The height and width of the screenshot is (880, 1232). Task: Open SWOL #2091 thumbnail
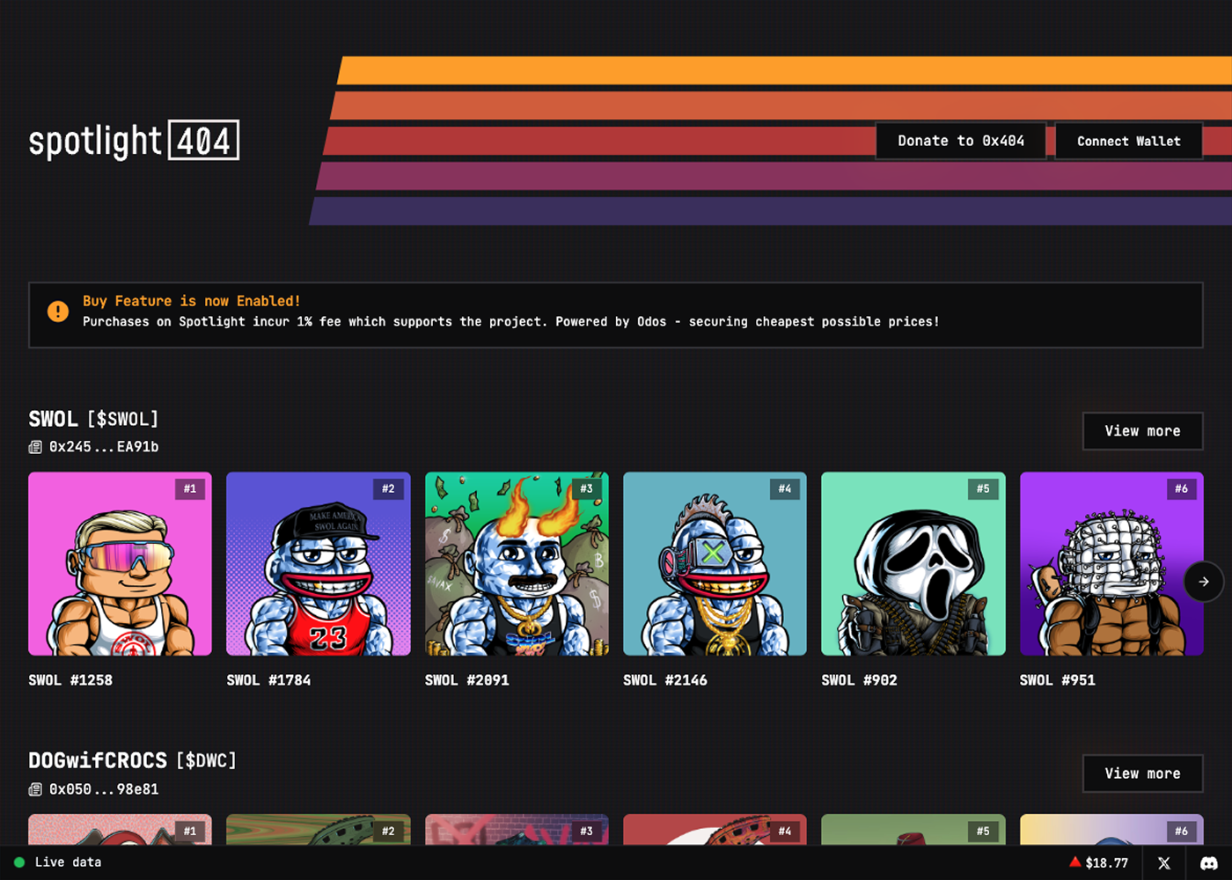[x=517, y=564]
